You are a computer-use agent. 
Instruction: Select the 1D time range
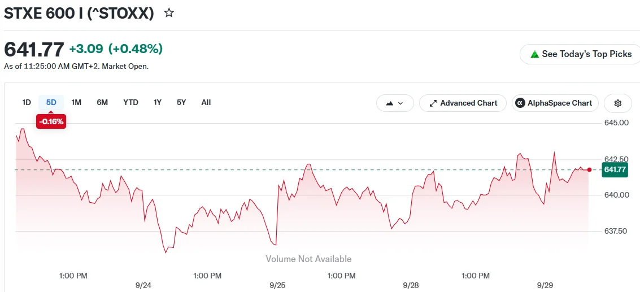27,102
